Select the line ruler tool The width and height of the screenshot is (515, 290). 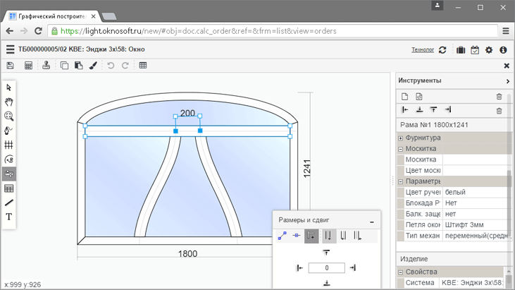click(x=9, y=203)
